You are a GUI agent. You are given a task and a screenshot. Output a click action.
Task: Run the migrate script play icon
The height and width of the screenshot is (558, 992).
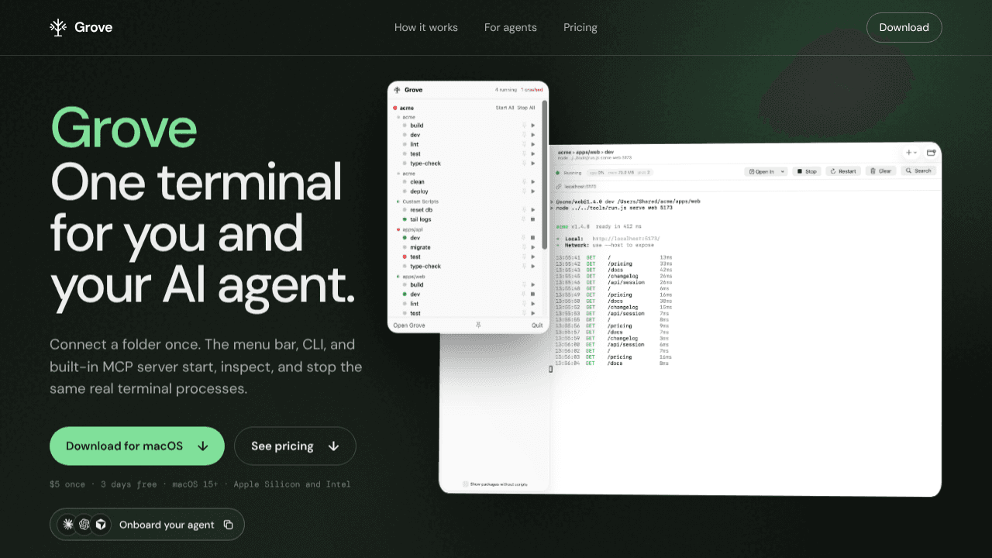533,247
